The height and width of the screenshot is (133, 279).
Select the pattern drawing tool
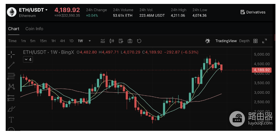tap(11, 87)
